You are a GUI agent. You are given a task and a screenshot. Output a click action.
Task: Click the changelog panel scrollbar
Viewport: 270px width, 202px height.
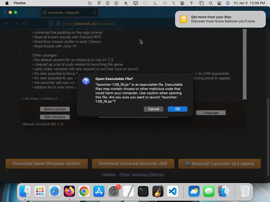click(244, 64)
